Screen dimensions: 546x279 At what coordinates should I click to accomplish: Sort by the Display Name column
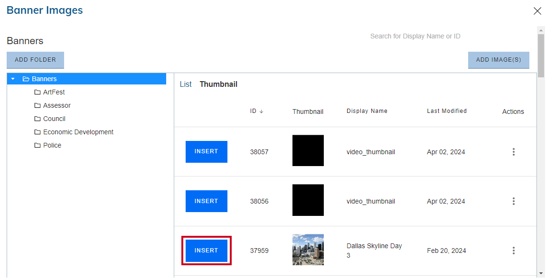coord(367,111)
